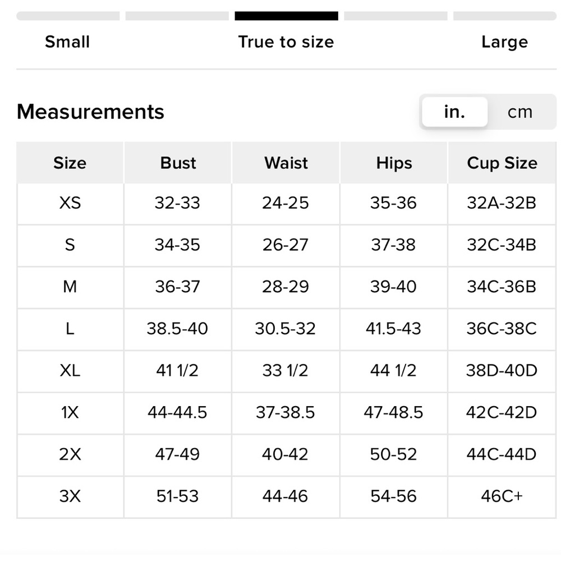Viewport: 561px width, 561px height.
Task: Click the Large fit label
Action: (x=504, y=42)
